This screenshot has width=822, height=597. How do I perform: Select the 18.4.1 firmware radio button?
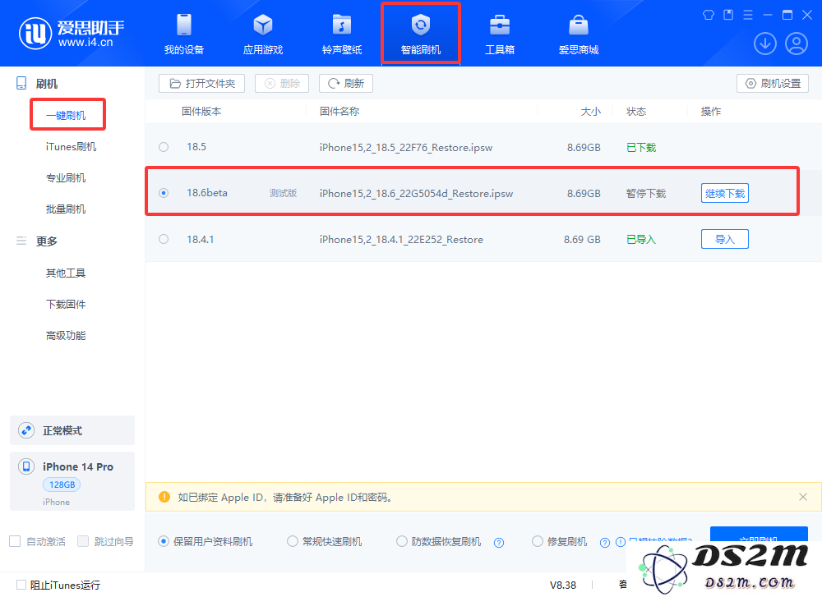tap(164, 239)
